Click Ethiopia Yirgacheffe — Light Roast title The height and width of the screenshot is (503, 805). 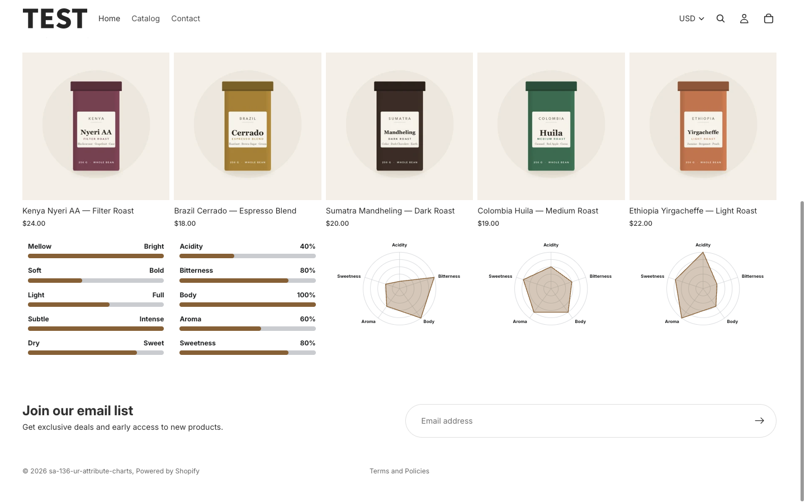[x=693, y=211]
